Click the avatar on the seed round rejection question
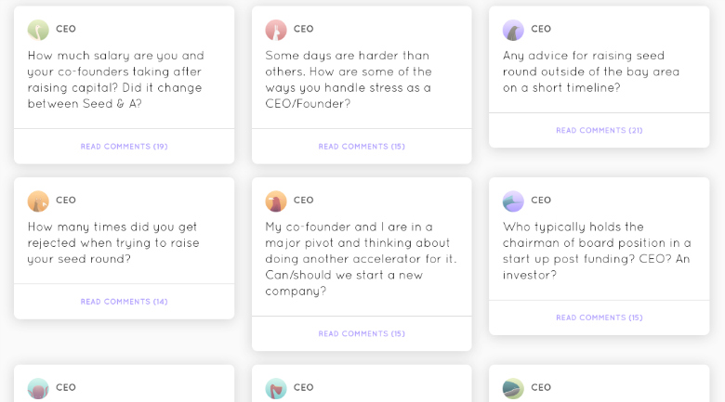Image resolution: width=725 pixels, height=402 pixels. coord(38,201)
